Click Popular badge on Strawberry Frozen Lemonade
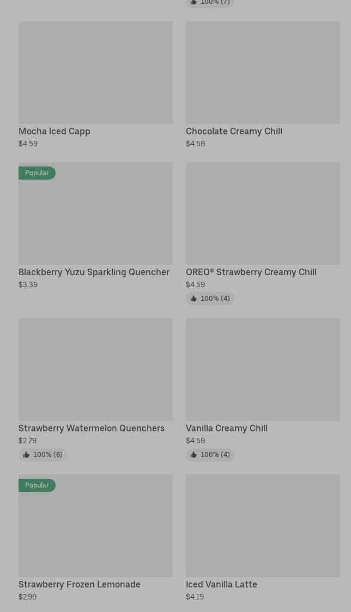Viewport: 351px width, 612px height. click(x=37, y=485)
